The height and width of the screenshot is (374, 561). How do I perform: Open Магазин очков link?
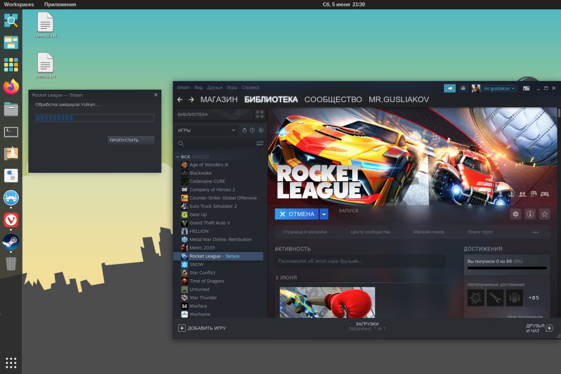point(429,232)
